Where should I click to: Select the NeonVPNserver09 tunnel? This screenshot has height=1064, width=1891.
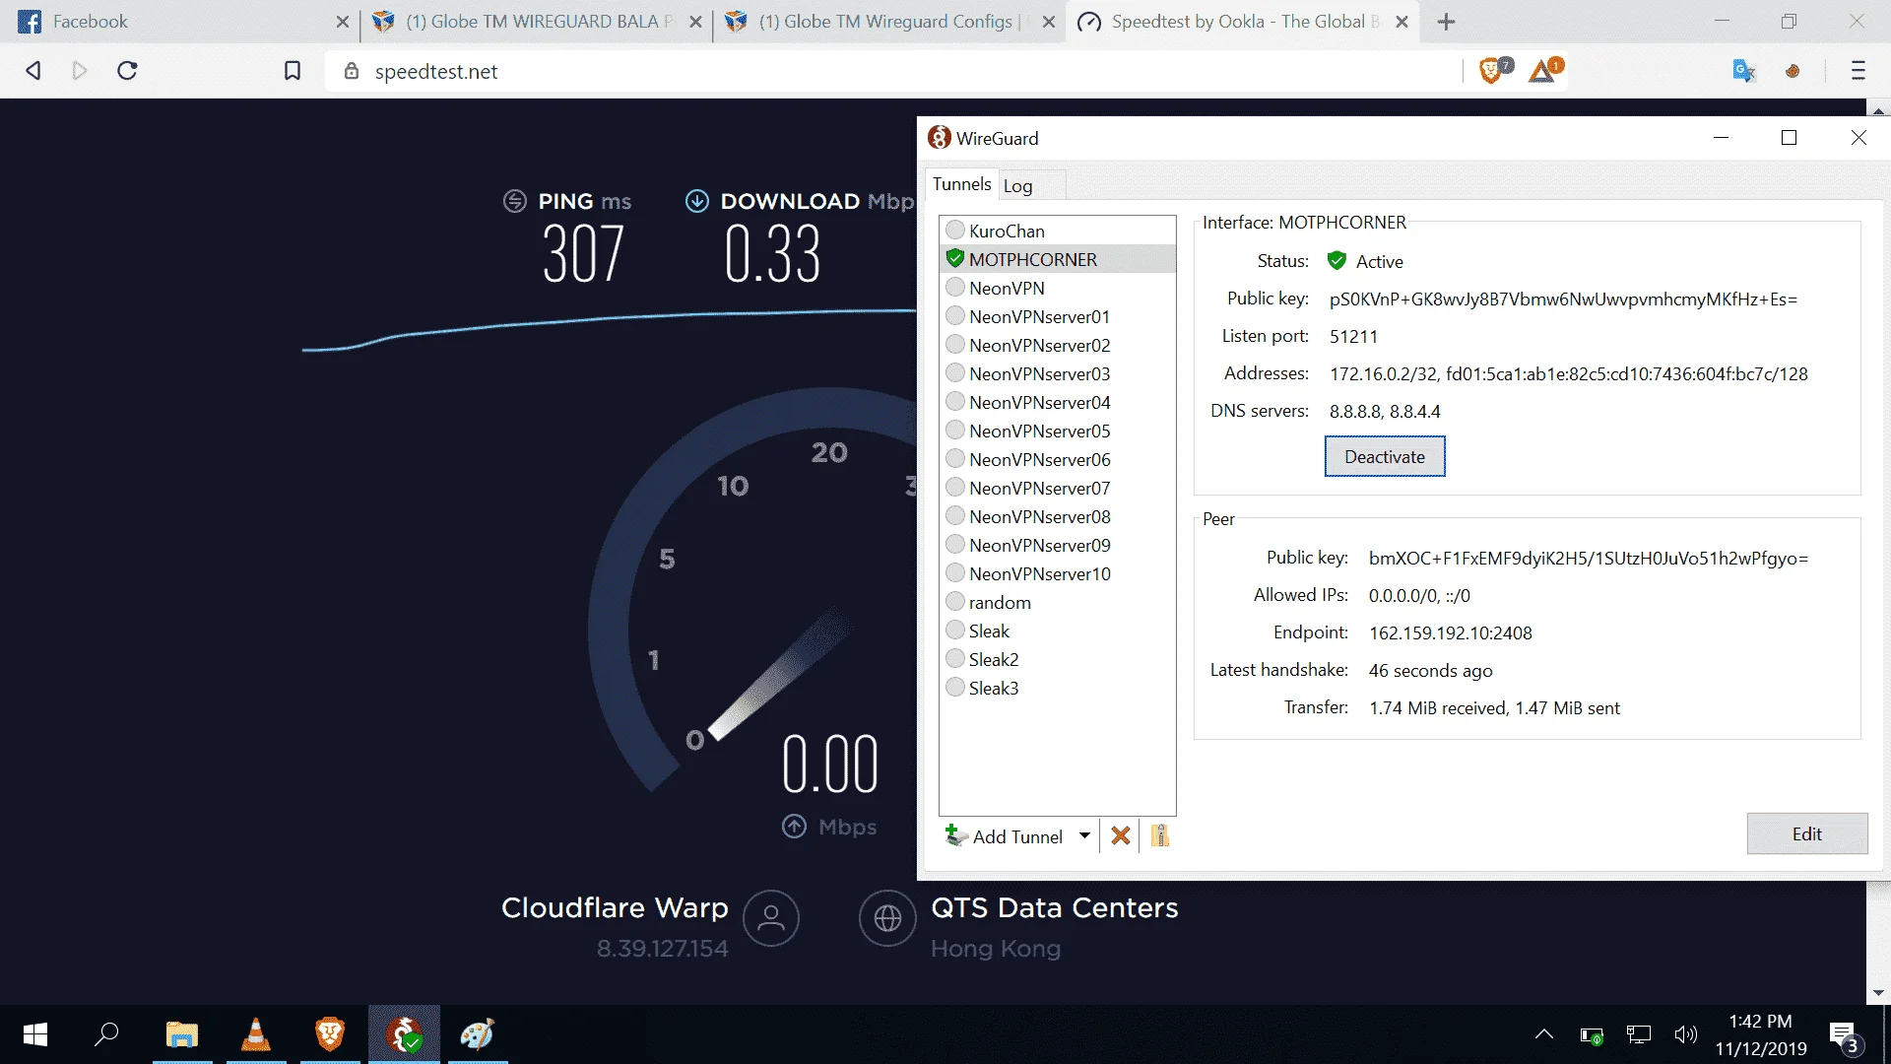[1058, 545]
